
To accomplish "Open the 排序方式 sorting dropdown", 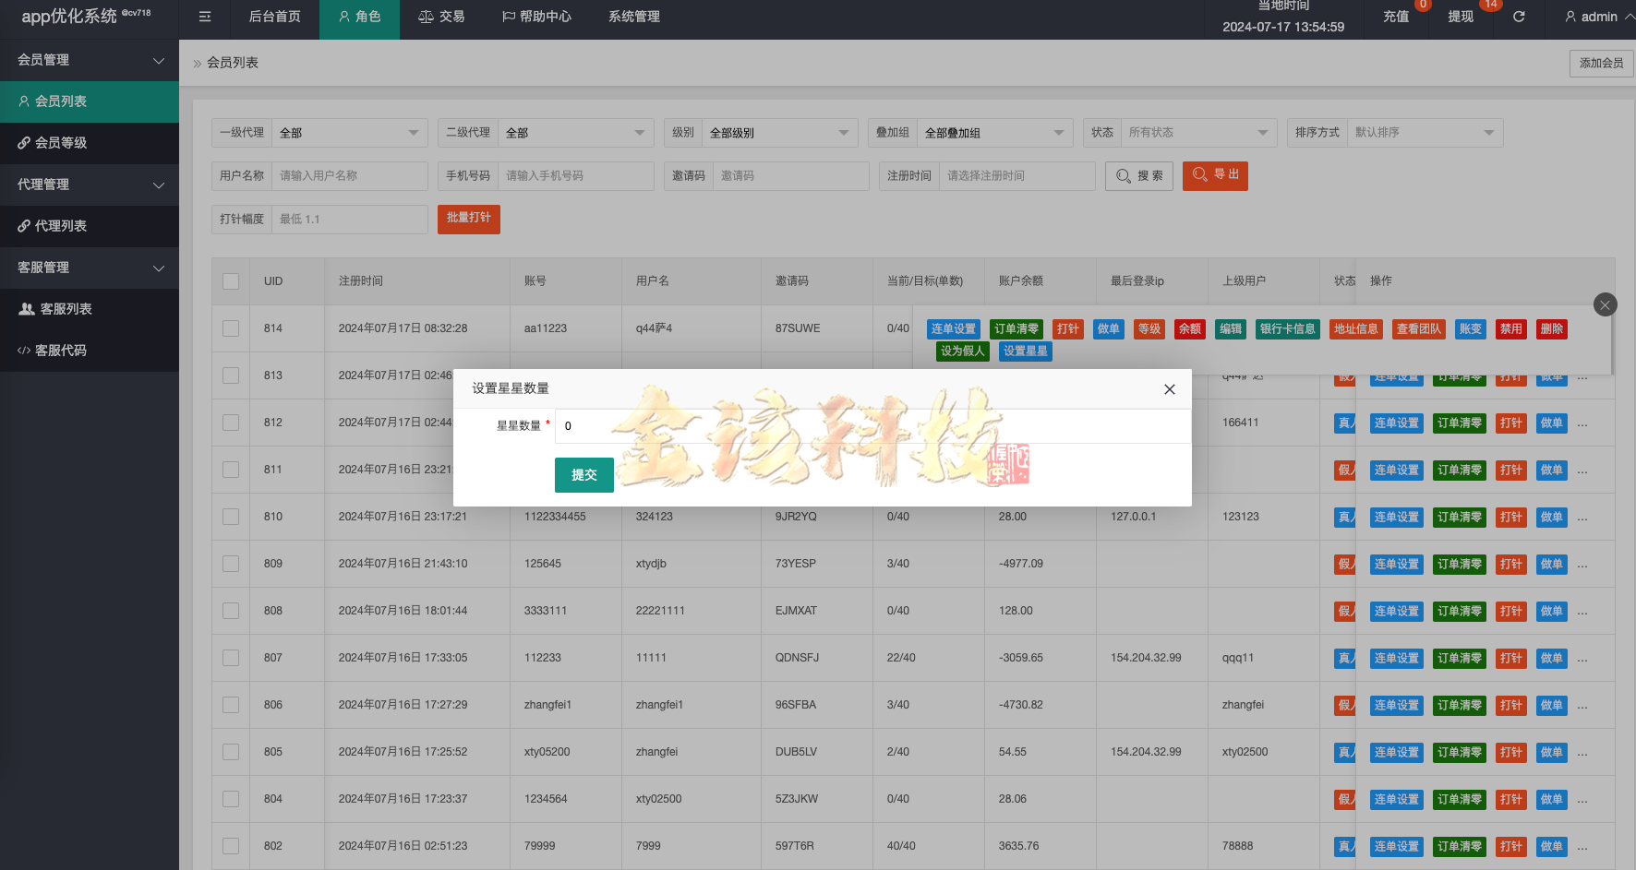I will coord(1425,132).
